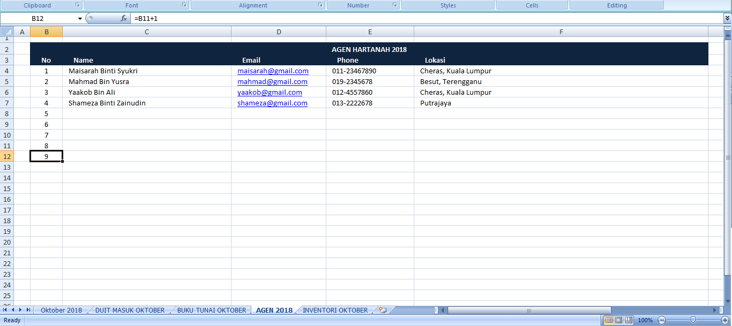Click the Lokasi column heading cell
The width and height of the screenshot is (732, 326).
coord(561,60)
